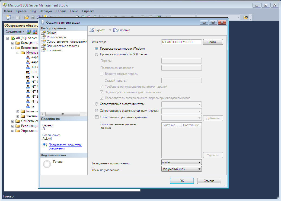
Task: Click the Поставщик column header
Action: (191, 125)
